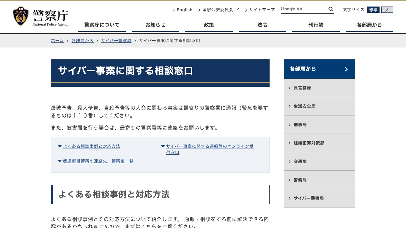The height and width of the screenshot is (228, 406).
Task: Click the chevron next to 組織犯罪対策部
Action: tap(289, 143)
